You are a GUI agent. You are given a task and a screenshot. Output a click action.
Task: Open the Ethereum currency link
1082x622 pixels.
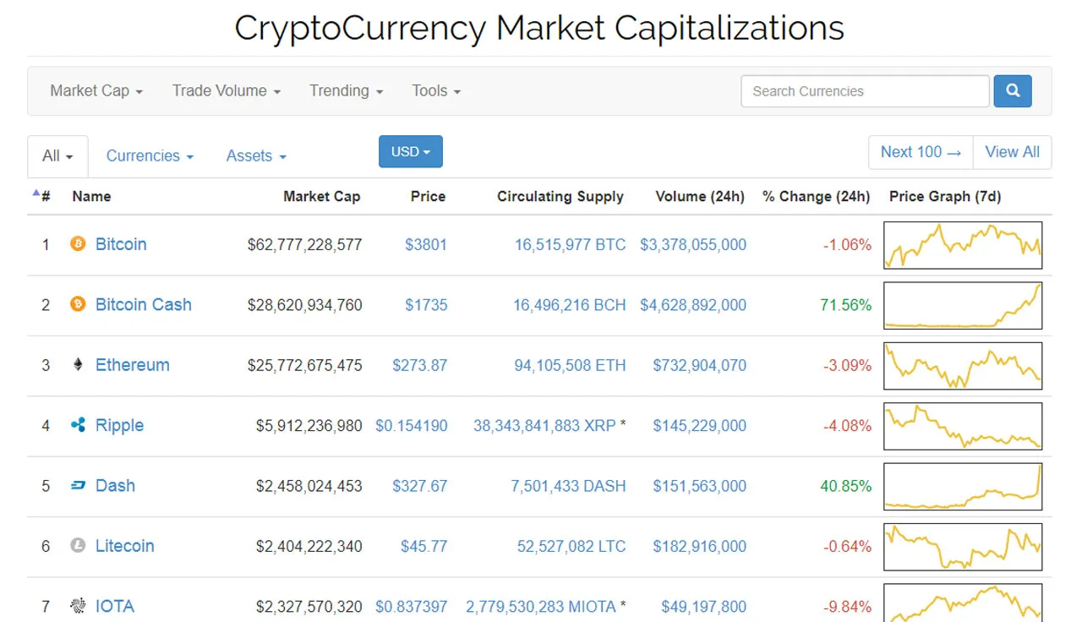click(133, 365)
